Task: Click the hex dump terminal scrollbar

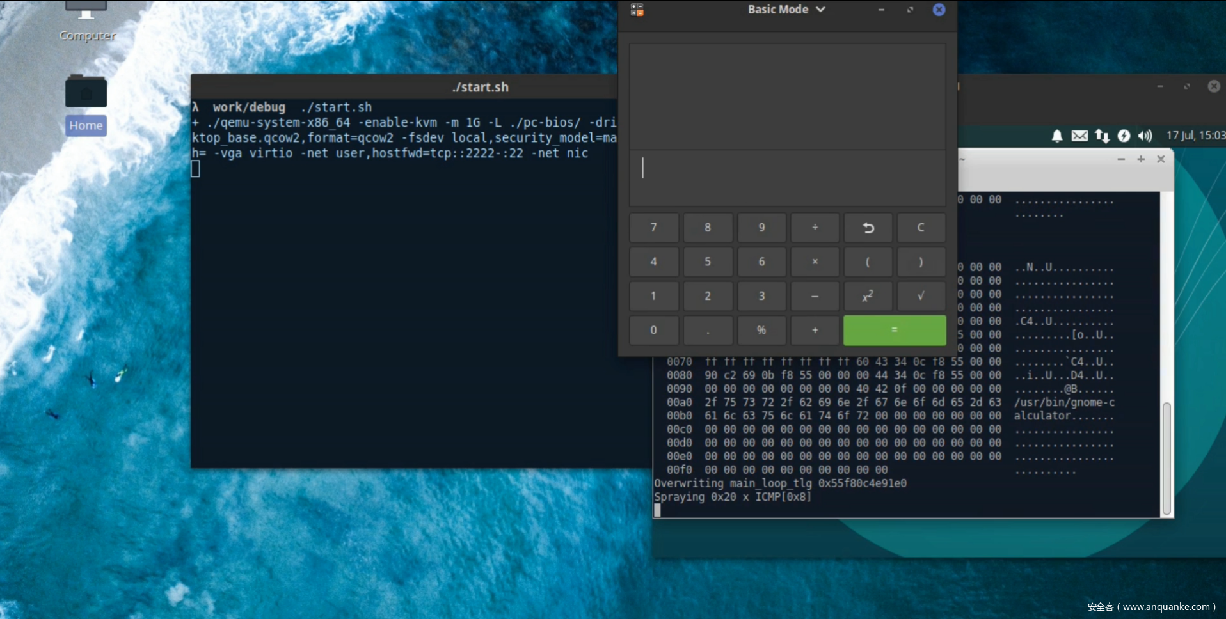Action: click(1166, 457)
